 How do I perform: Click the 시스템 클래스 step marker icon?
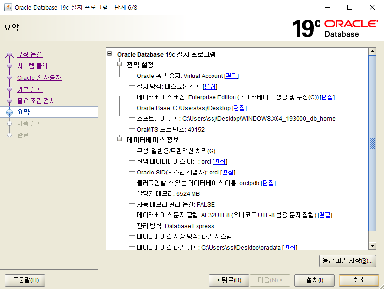pyautogui.click(x=10, y=66)
